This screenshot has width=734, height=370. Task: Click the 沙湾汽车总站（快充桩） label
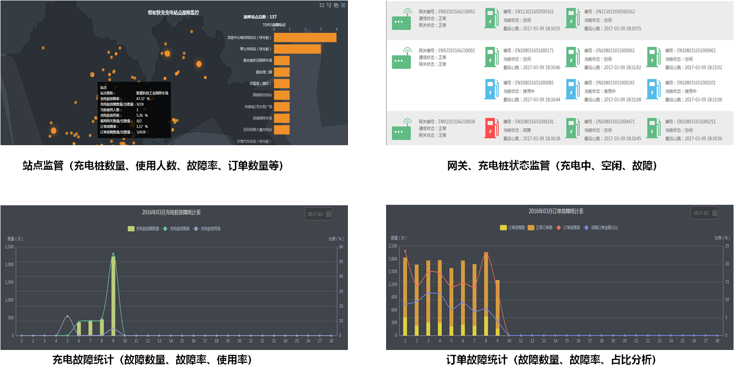click(254, 141)
